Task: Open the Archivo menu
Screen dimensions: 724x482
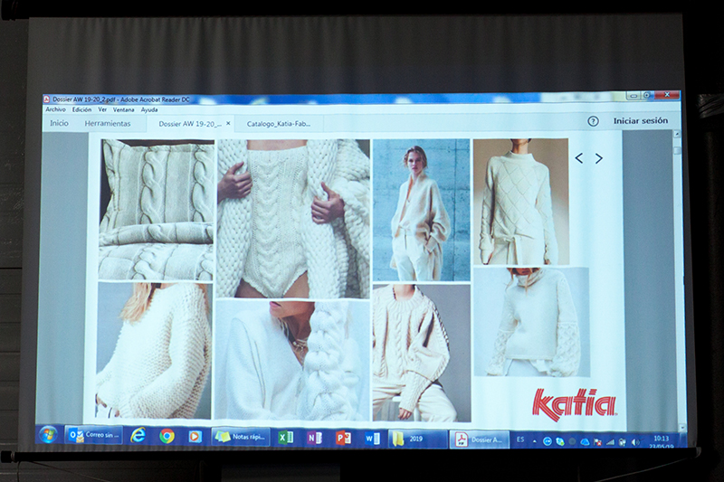Action: (55, 109)
